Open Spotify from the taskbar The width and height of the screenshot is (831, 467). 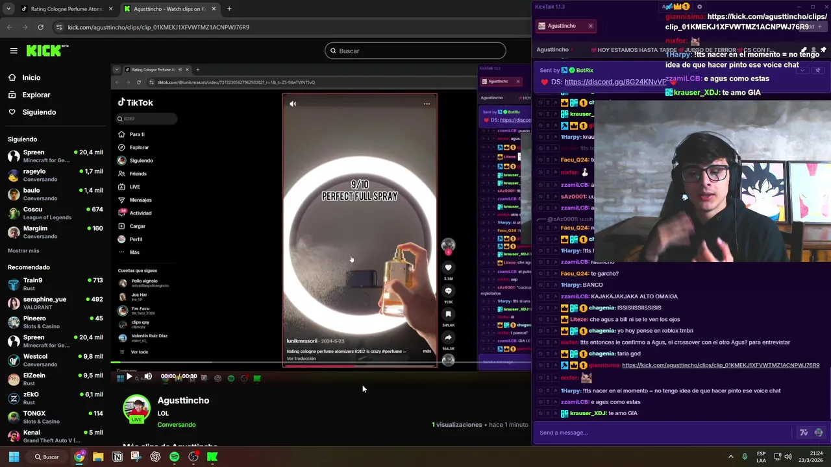[174, 457]
